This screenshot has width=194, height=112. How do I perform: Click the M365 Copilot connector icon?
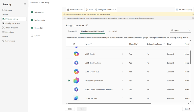pyautogui.click(x=76, y=54)
